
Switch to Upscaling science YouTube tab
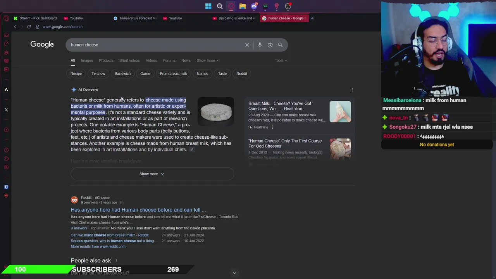tap(234, 18)
